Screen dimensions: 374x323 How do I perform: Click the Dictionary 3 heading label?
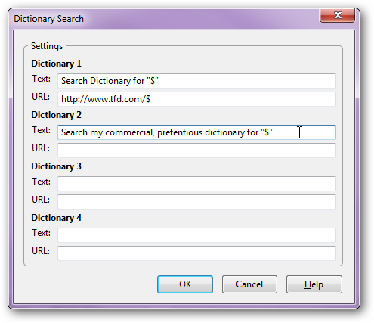57,166
